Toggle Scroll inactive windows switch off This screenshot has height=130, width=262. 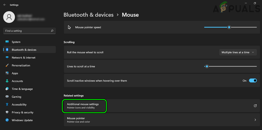253,81
